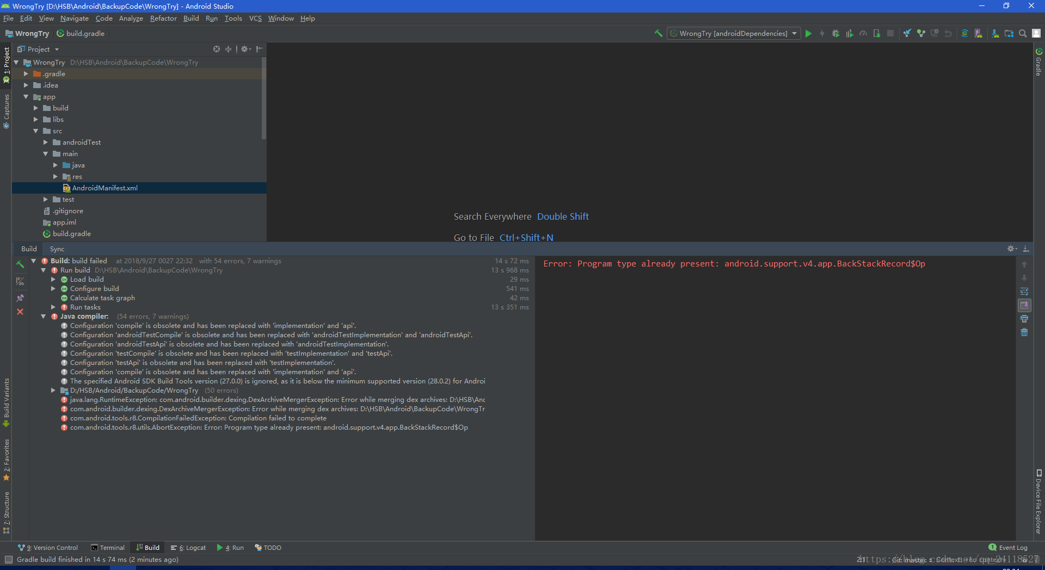Screen dimensions: 1045x570
Task: Expand the D:/HSB/Android/BackupCode/WrongTry errors node
Action: click(53, 390)
